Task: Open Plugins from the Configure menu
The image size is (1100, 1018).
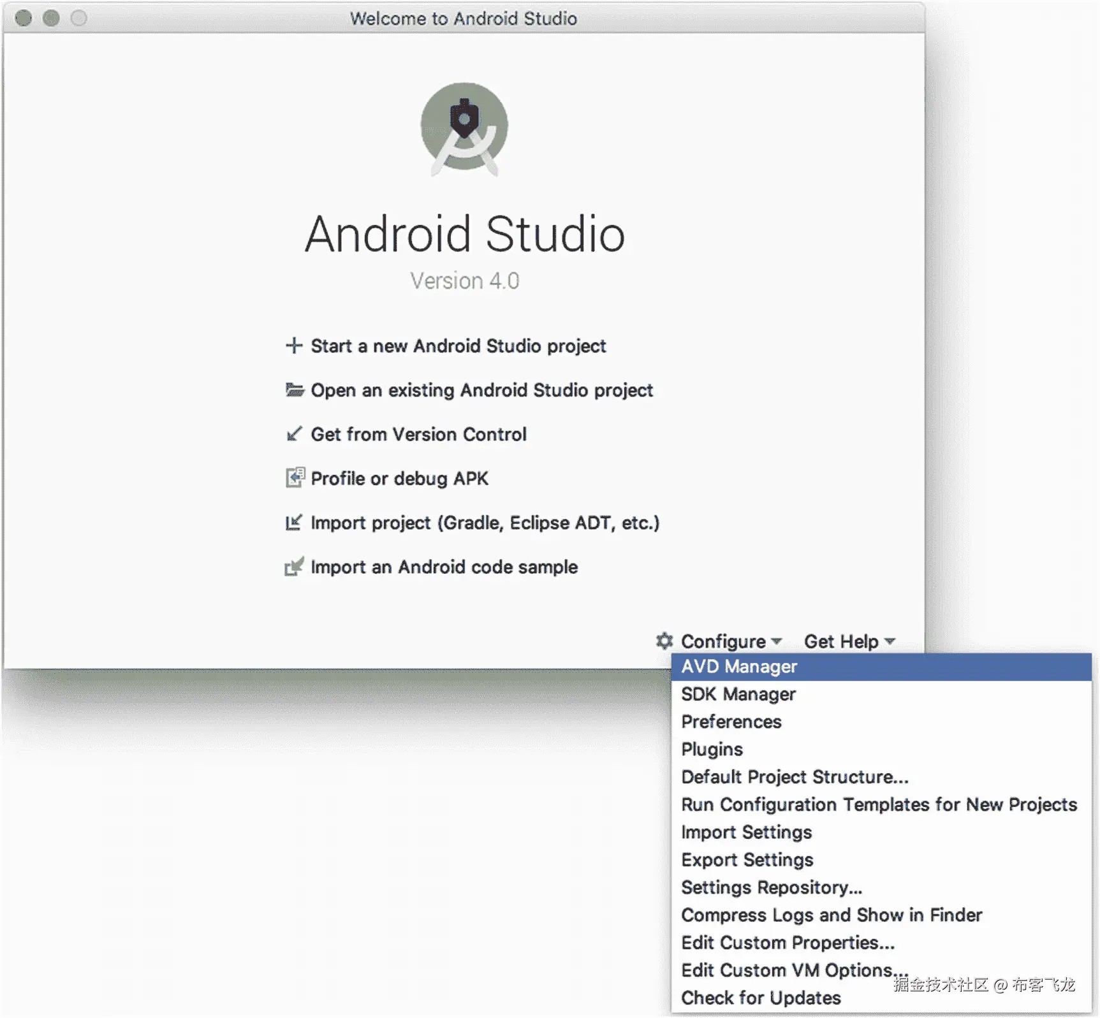Action: click(x=881, y=749)
